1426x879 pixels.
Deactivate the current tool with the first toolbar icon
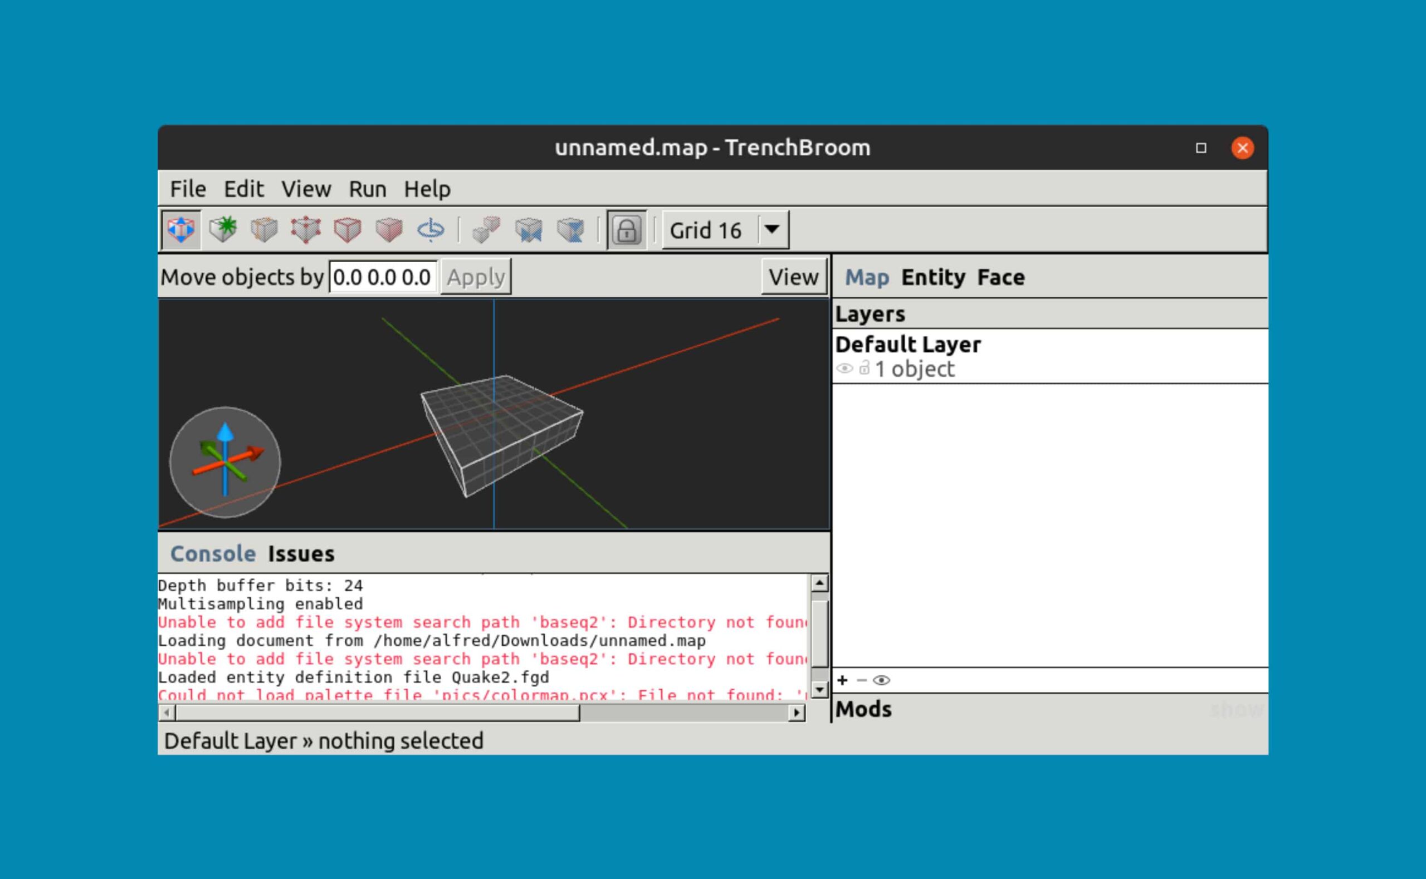(181, 230)
